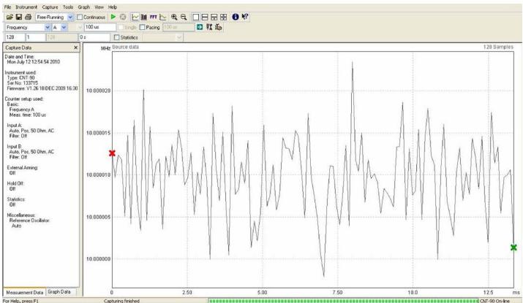Open the Frequency measurement dropdown
523x303 pixels.
tap(48, 27)
